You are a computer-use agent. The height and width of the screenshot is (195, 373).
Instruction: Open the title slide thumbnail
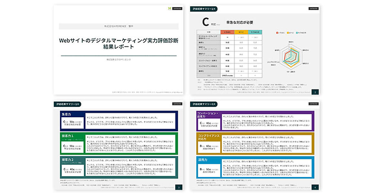point(118,50)
